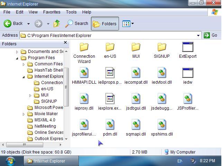Viewport: 222px width, 166px height.
Task: Select the iedw application icon
Action: pos(188,73)
